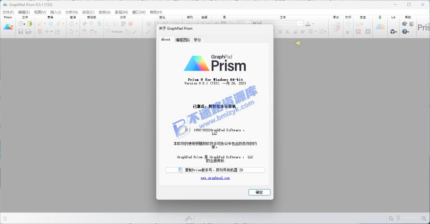The height and width of the screenshot is (224, 430).
Task: Cut selection with the scissors icon
Action: (x=85, y=24)
